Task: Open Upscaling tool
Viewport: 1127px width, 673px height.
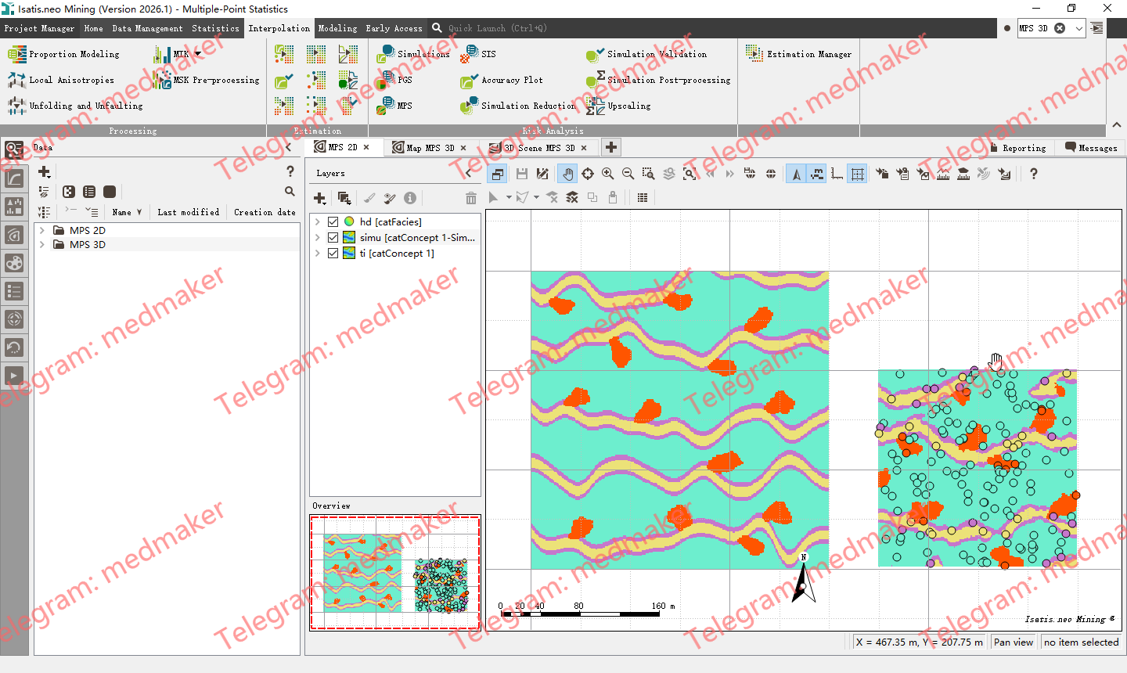Action: pyautogui.click(x=618, y=106)
